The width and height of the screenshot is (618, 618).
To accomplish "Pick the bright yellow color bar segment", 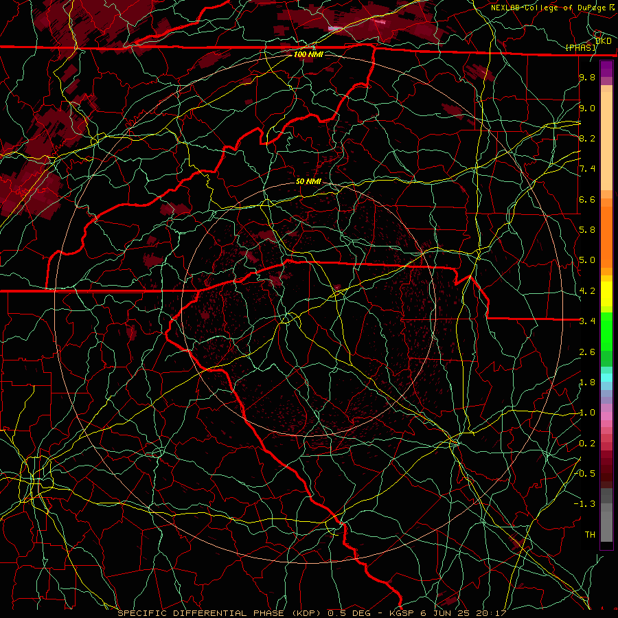I will coord(606,294).
